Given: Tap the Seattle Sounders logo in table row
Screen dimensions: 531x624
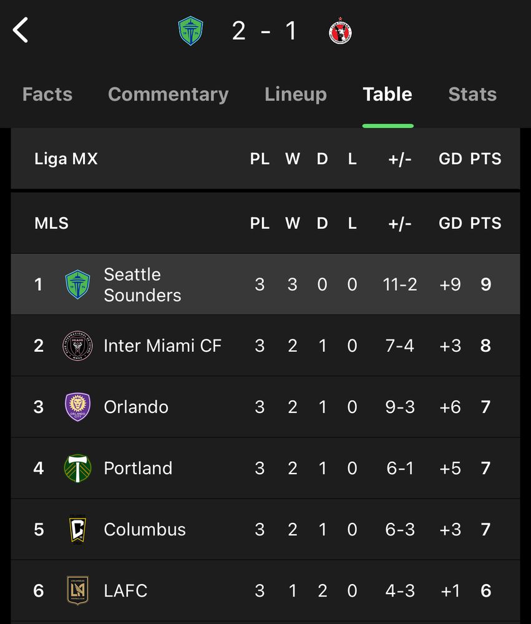Looking at the screenshot, I should pyautogui.click(x=77, y=284).
